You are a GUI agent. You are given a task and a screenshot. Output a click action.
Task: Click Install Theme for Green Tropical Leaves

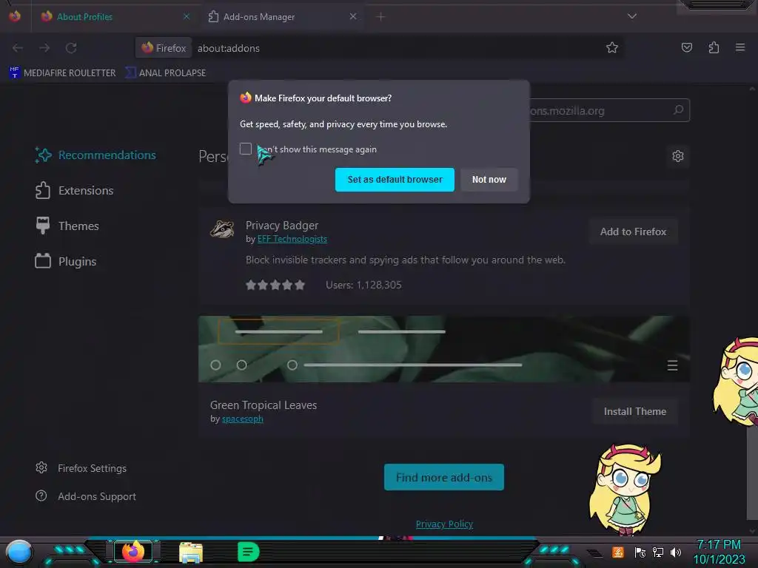coord(634,411)
